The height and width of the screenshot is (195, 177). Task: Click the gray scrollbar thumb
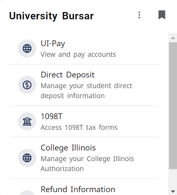pyautogui.click(x=173, y=106)
